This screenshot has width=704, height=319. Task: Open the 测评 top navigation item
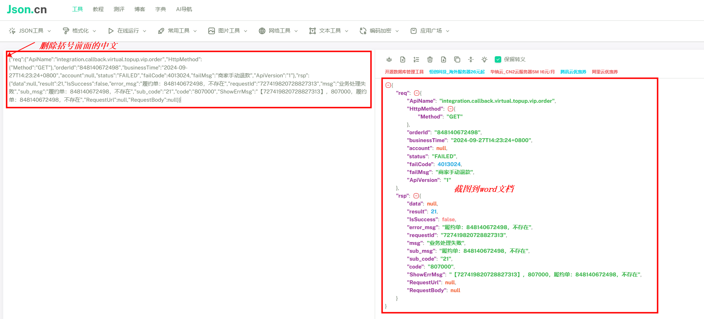point(119,9)
